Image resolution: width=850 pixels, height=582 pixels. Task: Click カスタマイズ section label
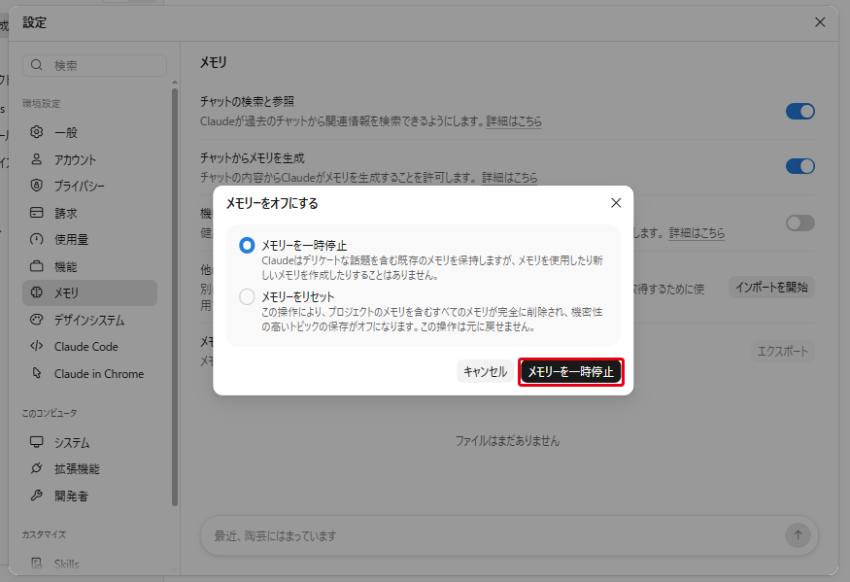point(44,534)
